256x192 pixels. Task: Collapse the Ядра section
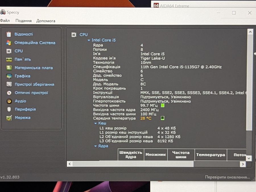coord(96,146)
